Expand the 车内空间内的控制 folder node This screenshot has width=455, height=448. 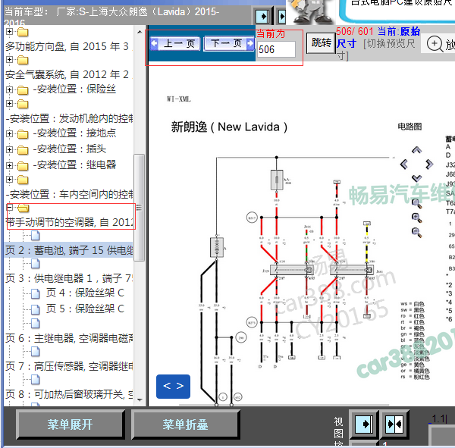[x=9, y=180]
